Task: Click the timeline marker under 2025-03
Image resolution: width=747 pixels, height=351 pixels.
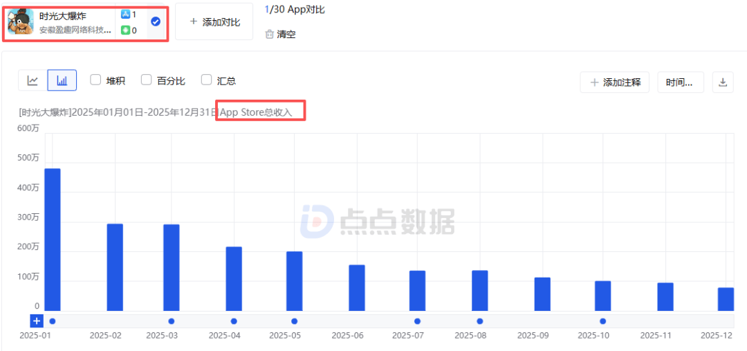Action: pos(172,321)
